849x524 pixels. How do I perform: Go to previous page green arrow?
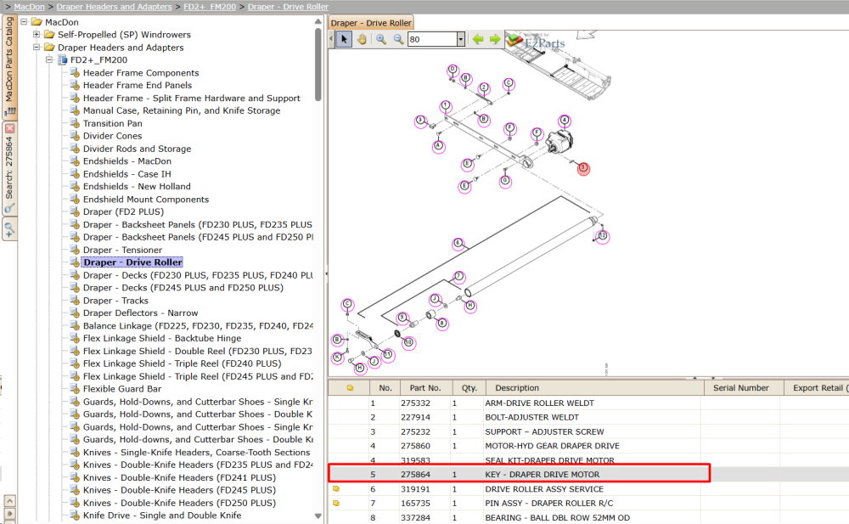tap(477, 39)
